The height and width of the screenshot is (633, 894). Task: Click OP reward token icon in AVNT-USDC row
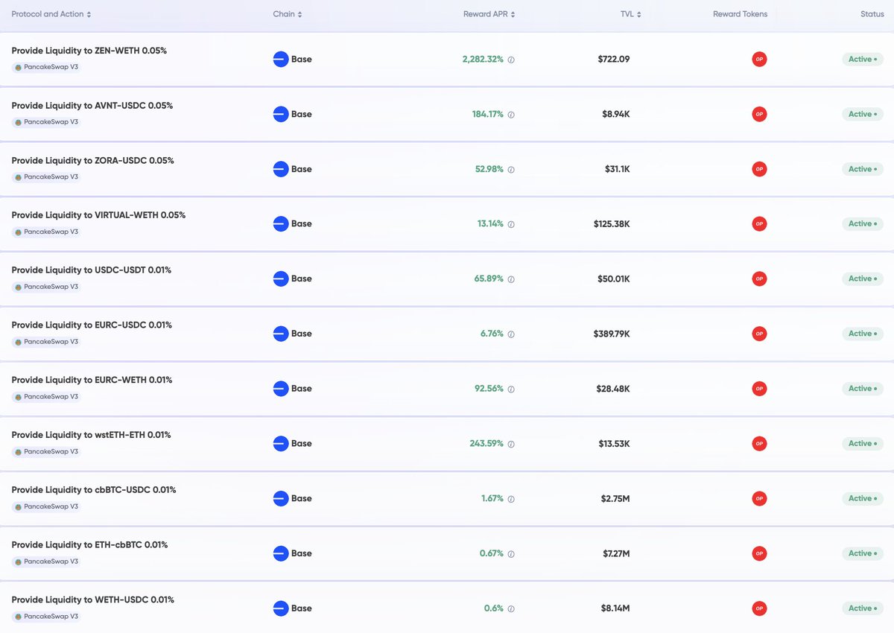759,114
